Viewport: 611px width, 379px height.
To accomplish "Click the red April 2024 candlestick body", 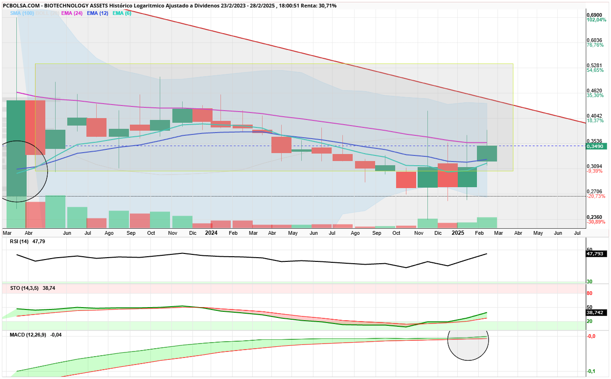I will [282, 145].
